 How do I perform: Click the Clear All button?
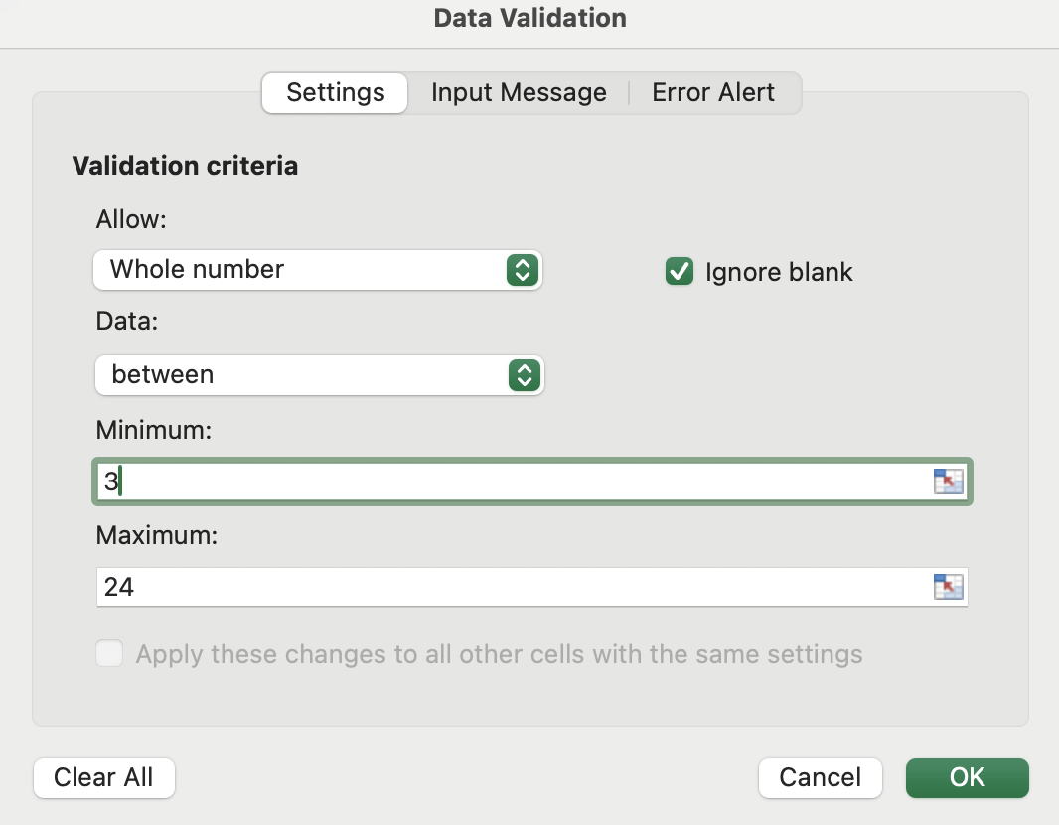coord(104,777)
